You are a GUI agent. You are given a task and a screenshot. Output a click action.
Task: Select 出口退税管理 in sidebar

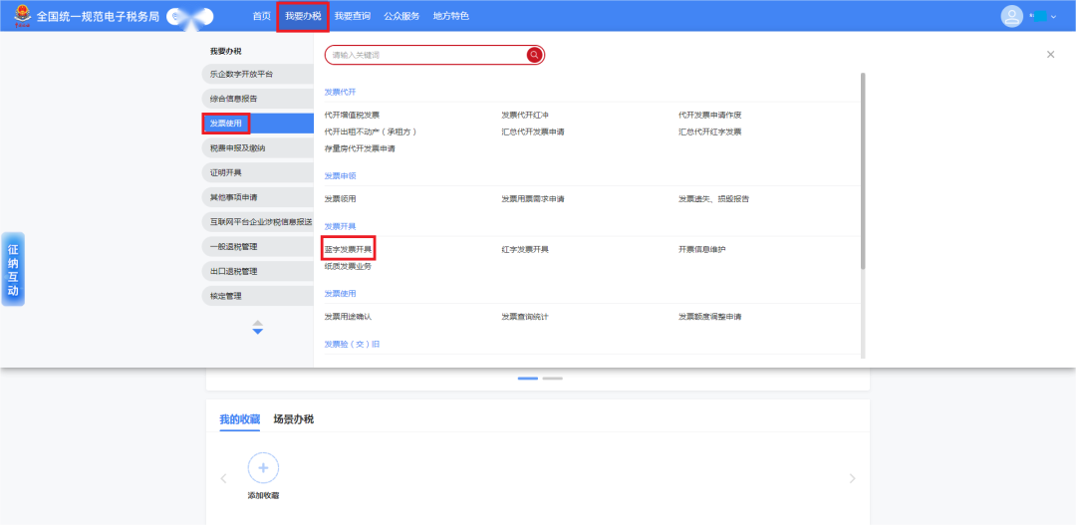258,272
